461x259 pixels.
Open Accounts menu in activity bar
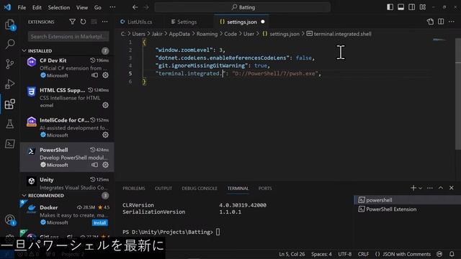(10, 219)
